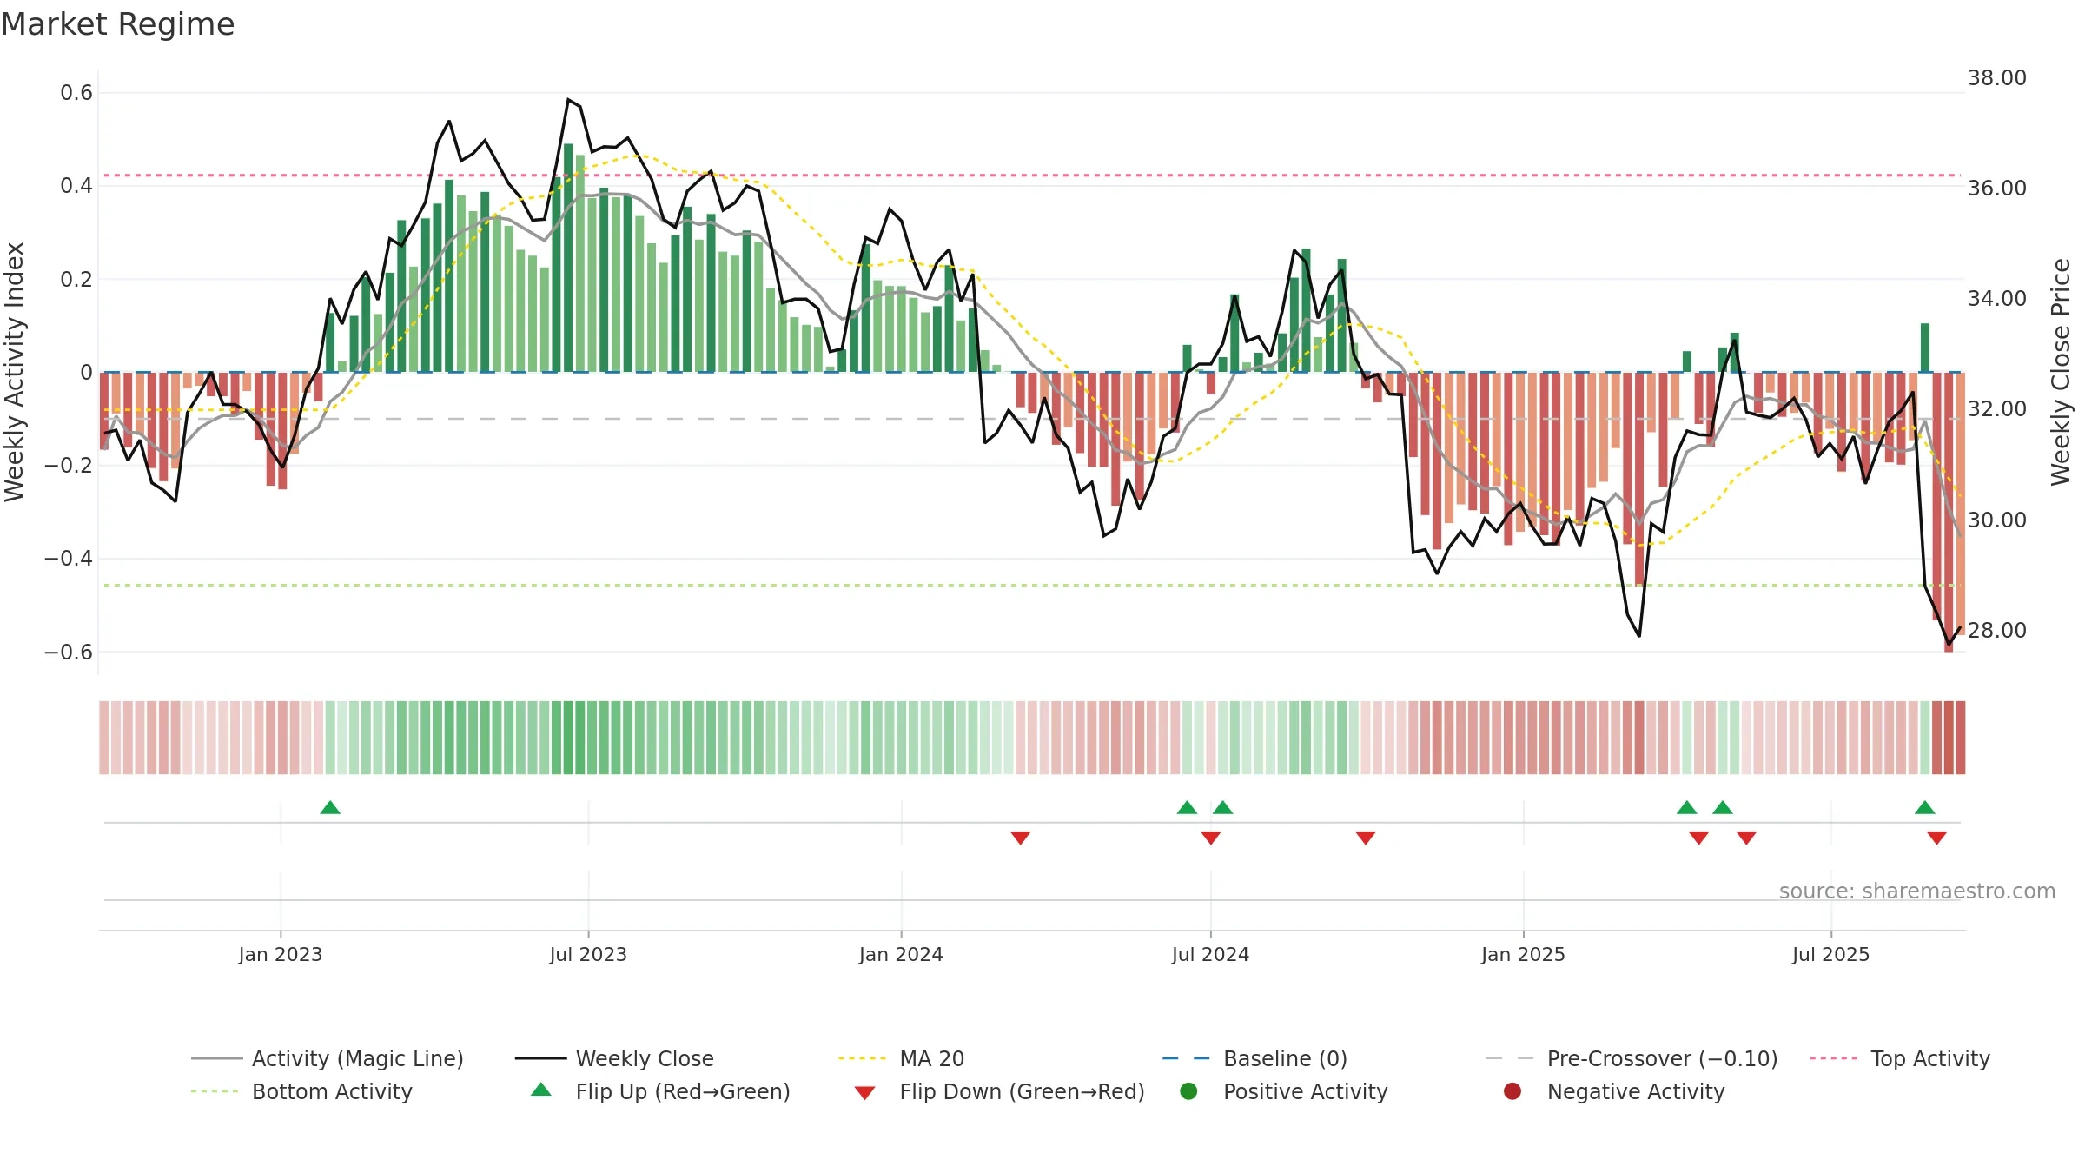Screen dimensions: 2085x1173
Task: Click the 32.00 price axis label
Action: (x=1997, y=409)
